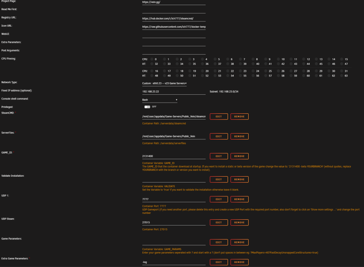The image size is (364, 267).
Task: Select HT 48 pinning checkbox
Action: pyautogui.click(x=152, y=76)
